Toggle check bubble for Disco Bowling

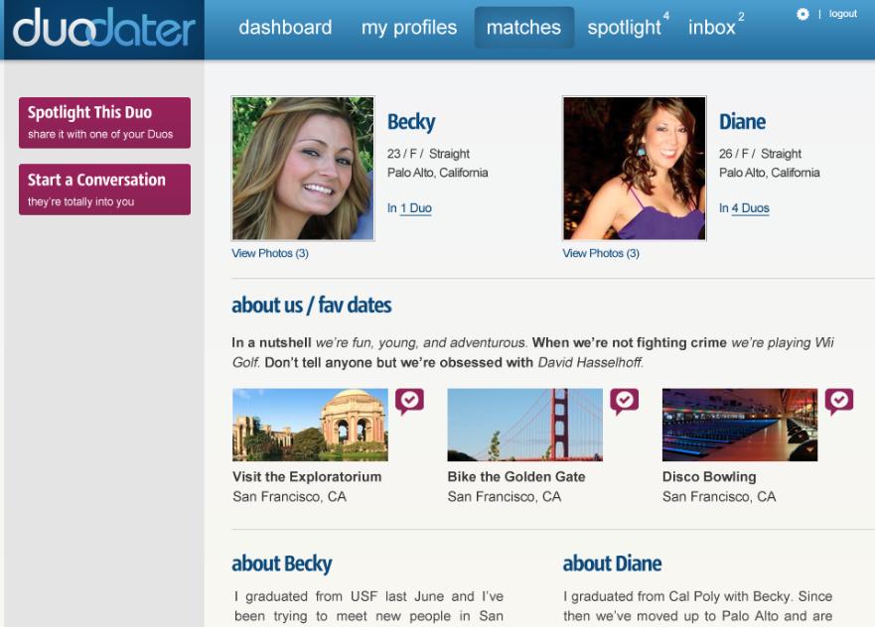[838, 401]
